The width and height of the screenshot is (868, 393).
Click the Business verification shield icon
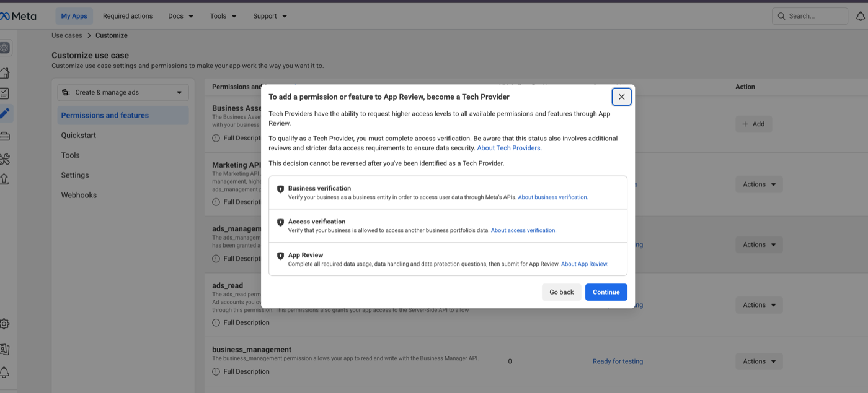[x=280, y=189]
